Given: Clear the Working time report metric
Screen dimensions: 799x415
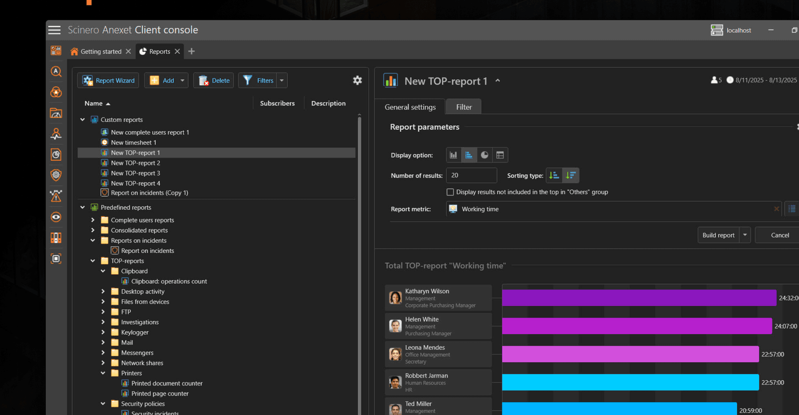Looking at the screenshot, I should (x=777, y=209).
